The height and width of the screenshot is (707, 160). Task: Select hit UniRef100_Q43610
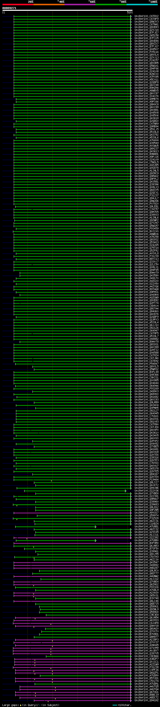[x=146, y=433]
